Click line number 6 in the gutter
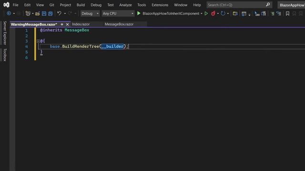 point(27,57)
